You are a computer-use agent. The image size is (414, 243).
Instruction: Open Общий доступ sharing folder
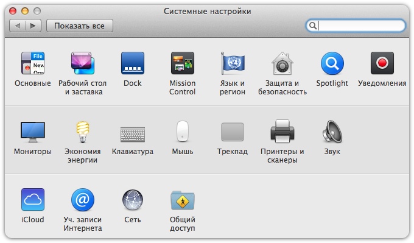[x=183, y=200]
